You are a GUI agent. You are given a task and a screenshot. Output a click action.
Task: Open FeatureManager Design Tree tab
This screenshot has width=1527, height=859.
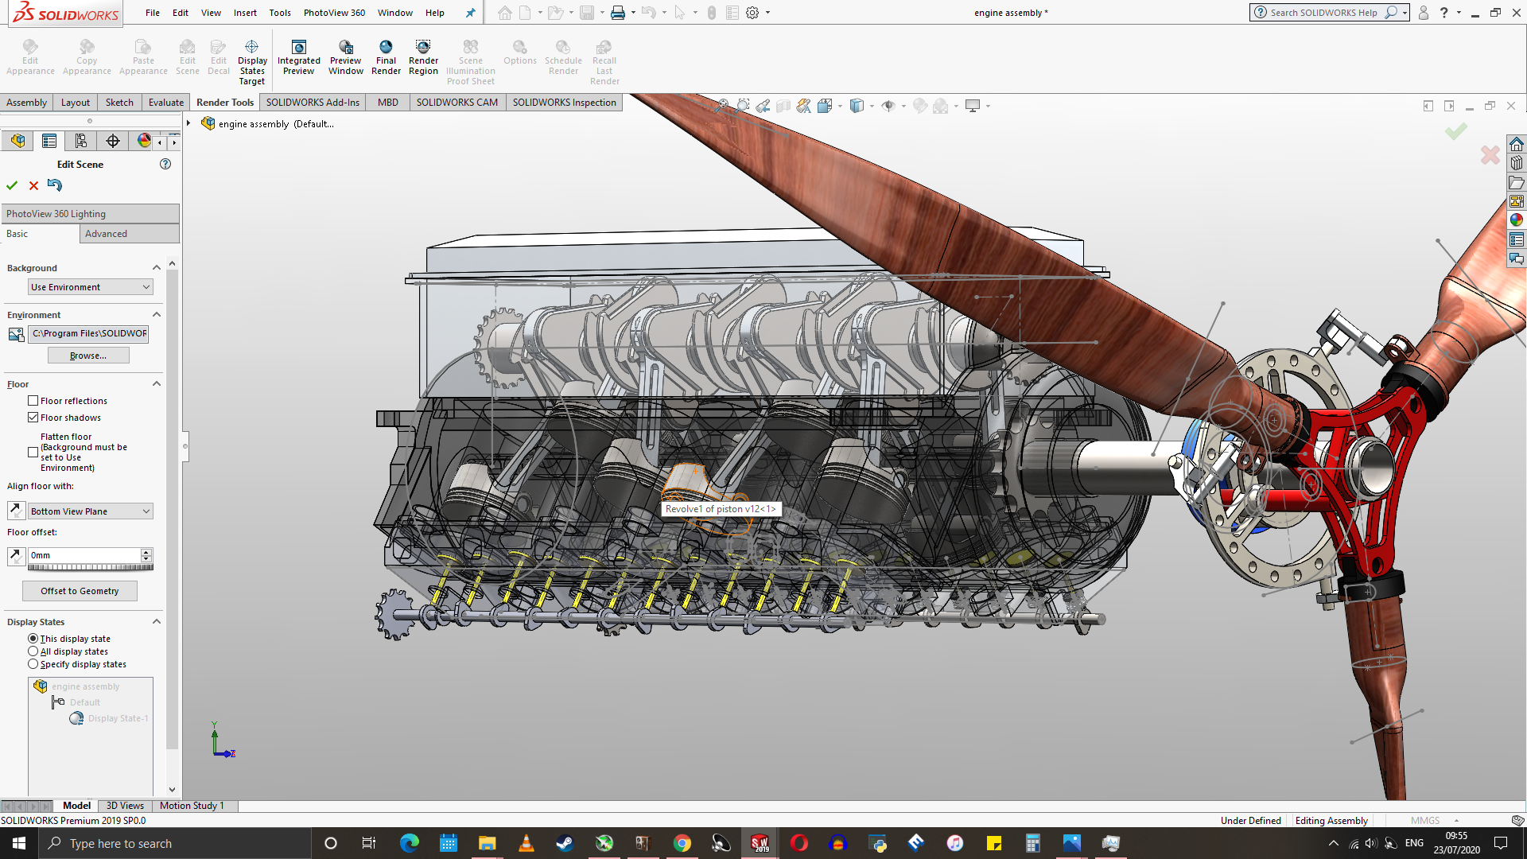click(x=17, y=141)
